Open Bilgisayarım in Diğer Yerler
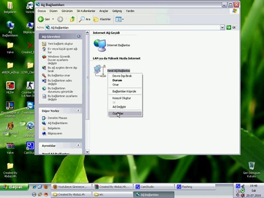 (55, 134)
